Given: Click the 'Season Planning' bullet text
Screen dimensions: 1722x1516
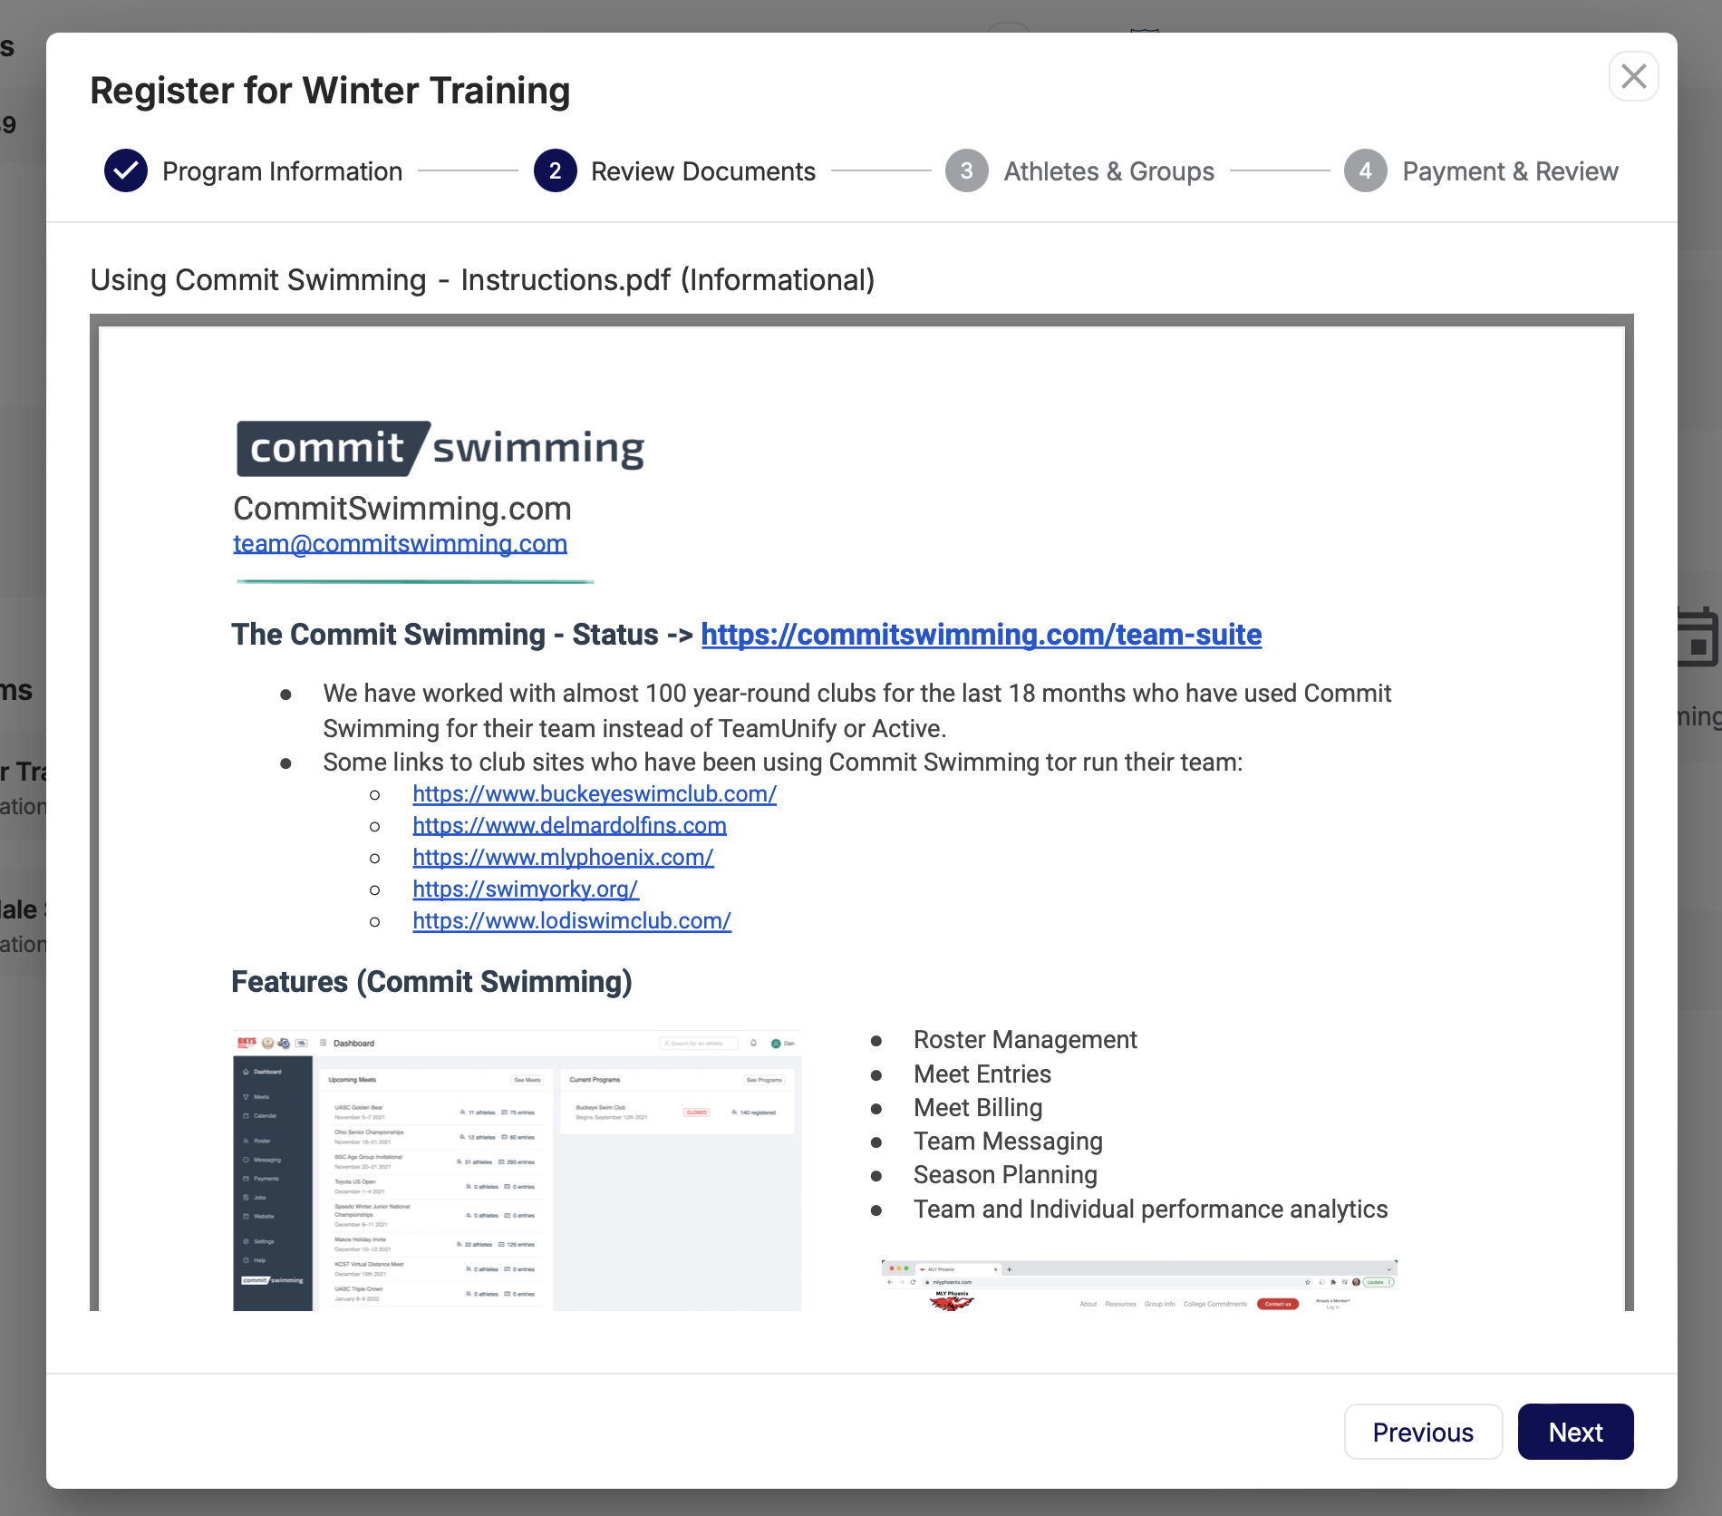Looking at the screenshot, I should click(x=1005, y=1175).
